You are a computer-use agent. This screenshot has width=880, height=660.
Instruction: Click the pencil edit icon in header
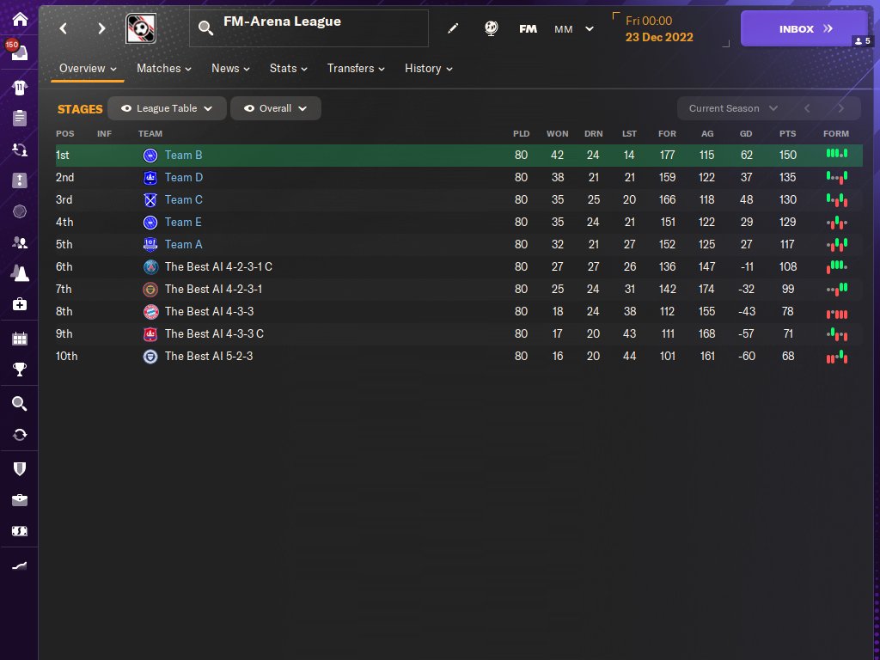click(453, 28)
